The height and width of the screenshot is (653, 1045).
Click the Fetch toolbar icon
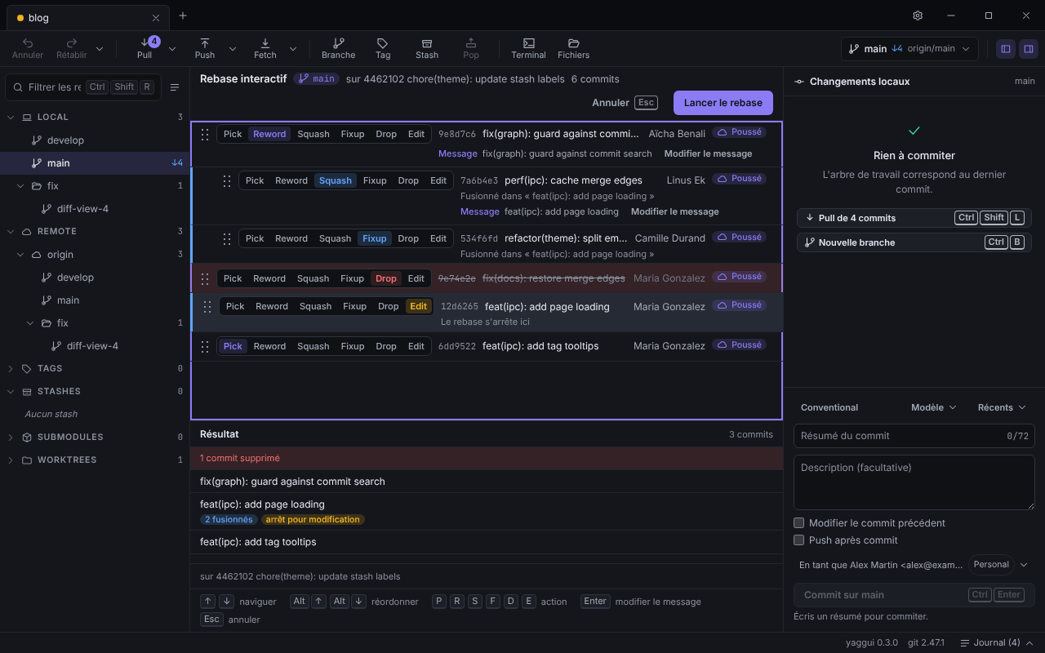[265, 48]
